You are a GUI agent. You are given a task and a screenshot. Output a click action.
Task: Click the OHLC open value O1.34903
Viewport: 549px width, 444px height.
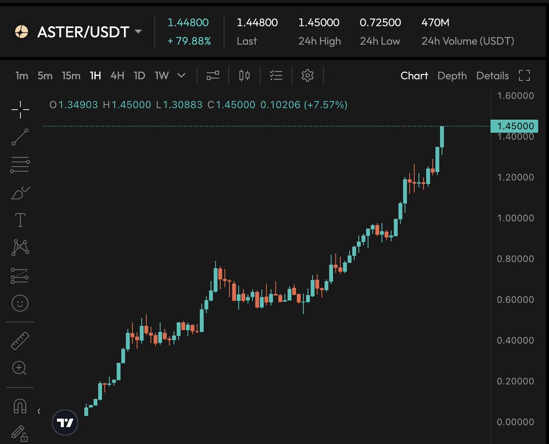pos(74,105)
